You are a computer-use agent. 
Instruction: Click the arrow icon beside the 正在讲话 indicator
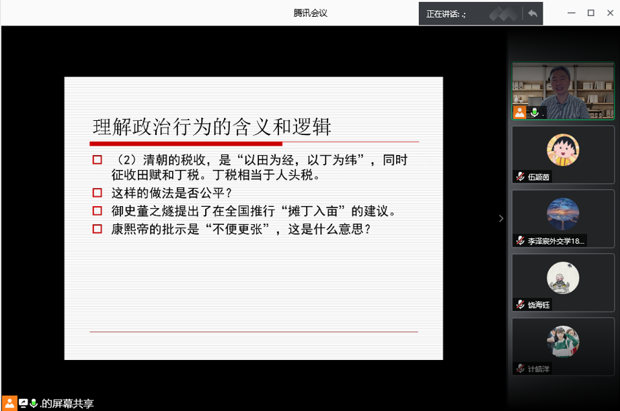coord(533,13)
